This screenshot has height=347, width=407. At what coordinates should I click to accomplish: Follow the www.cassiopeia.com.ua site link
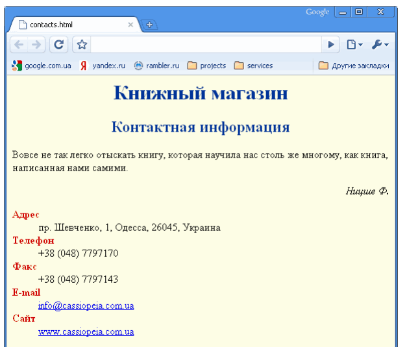tap(86, 331)
